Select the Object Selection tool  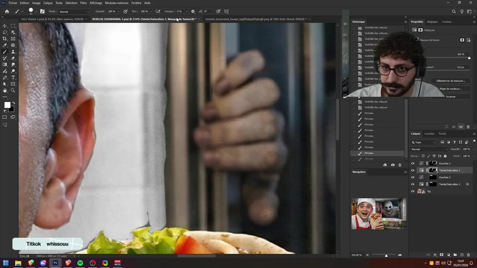point(13,32)
